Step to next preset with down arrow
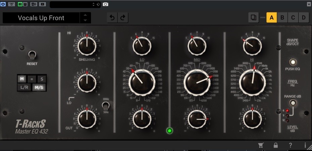This screenshot has height=151, width=312. (85, 20)
